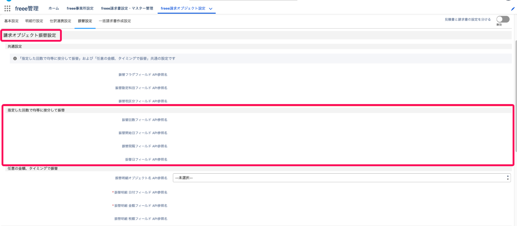Go to the ホーム nav tab
This screenshot has width=517, height=226.
click(x=54, y=8)
